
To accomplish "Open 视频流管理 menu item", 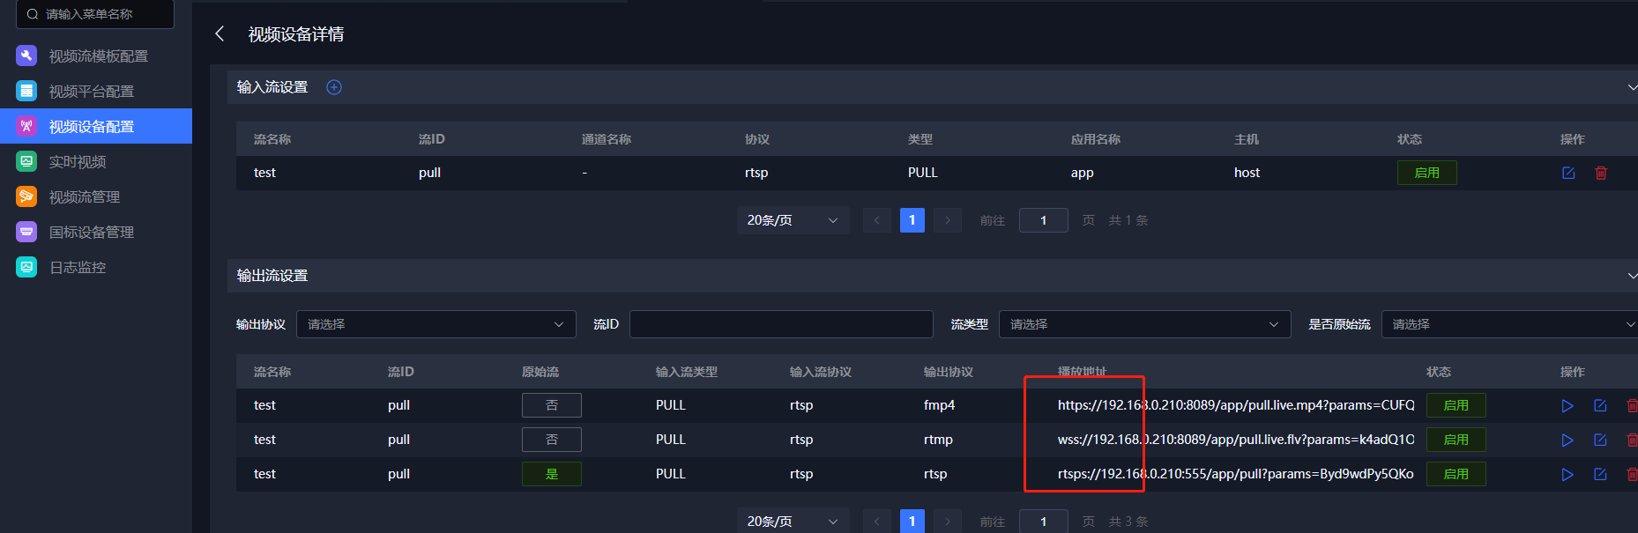I will tap(96, 196).
